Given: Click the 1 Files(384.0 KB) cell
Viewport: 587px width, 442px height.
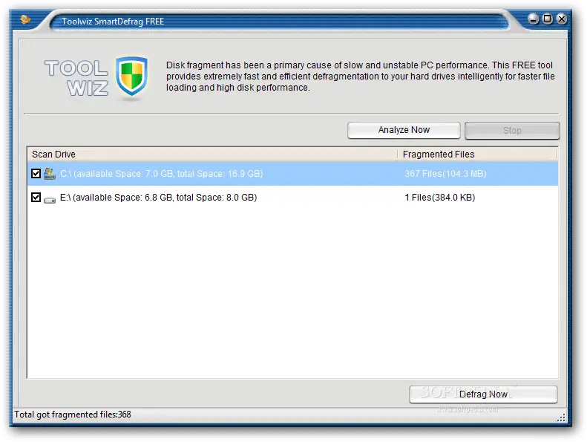Looking at the screenshot, I should (x=439, y=198).
